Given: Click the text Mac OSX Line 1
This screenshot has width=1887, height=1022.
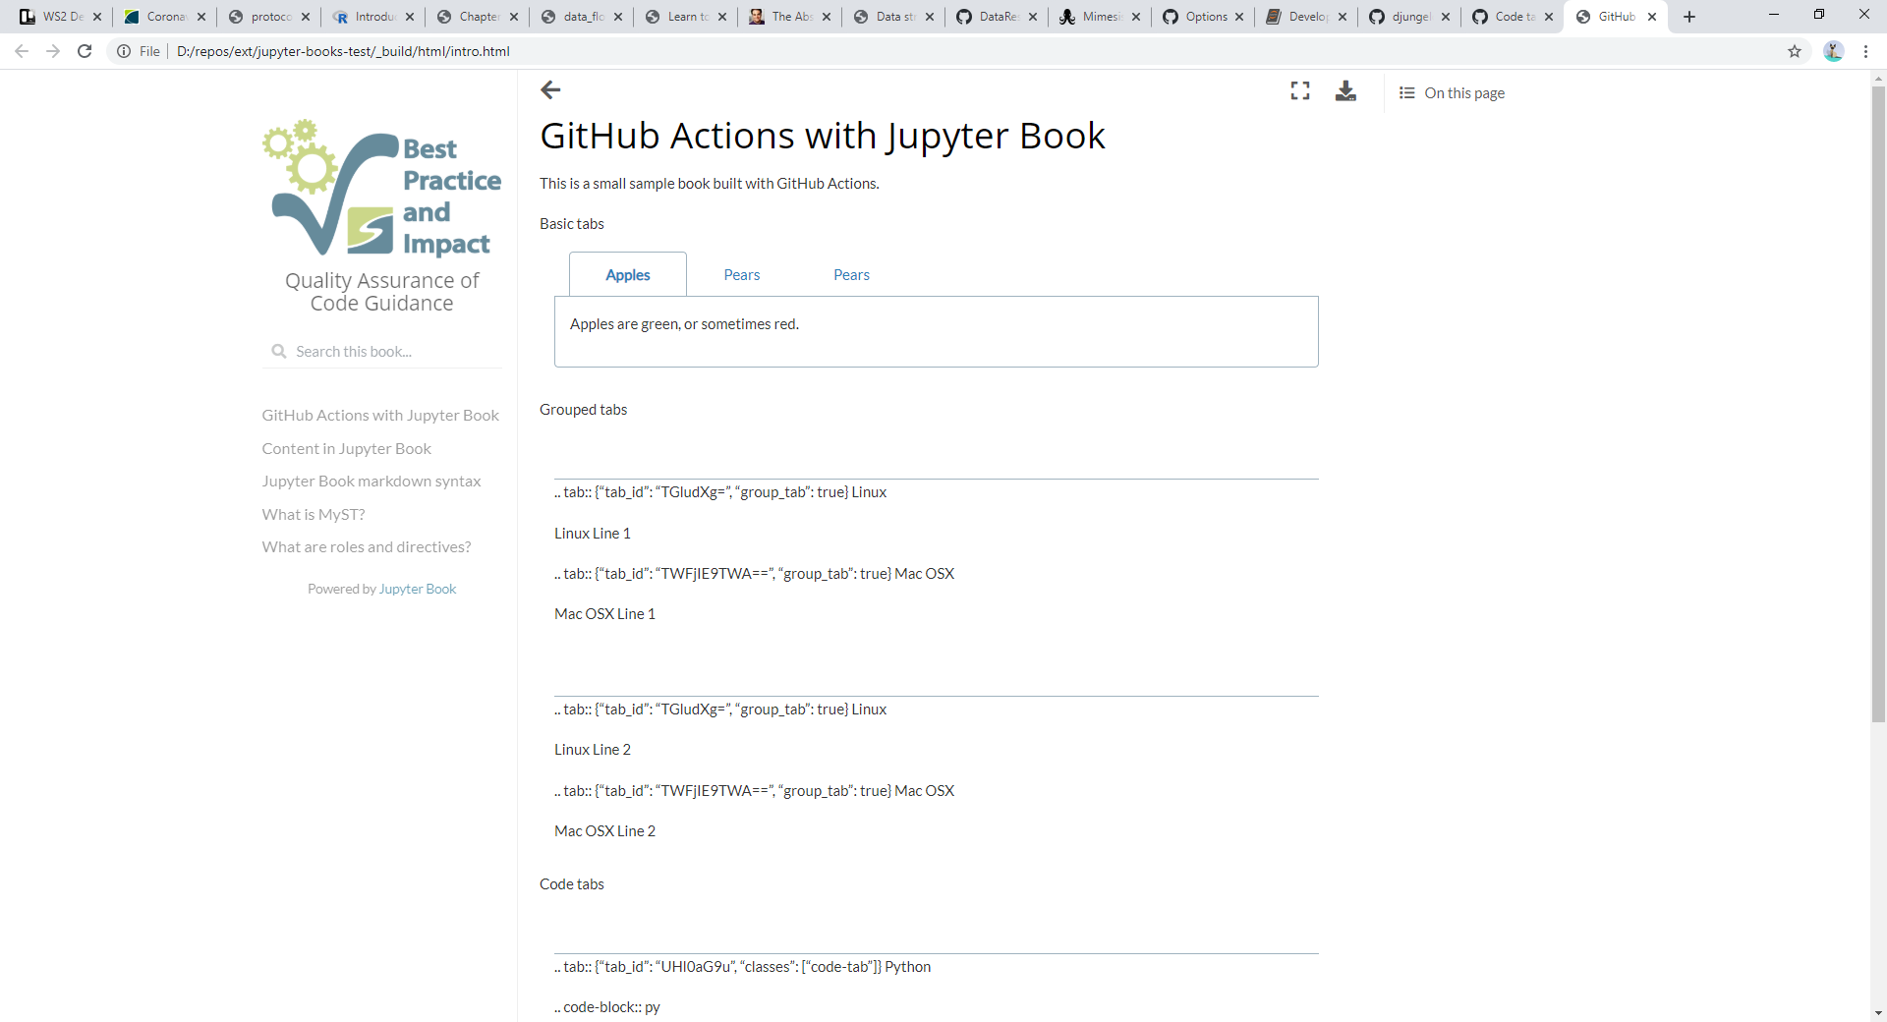Looking at the screenshot, I should [x=604, y=614].
